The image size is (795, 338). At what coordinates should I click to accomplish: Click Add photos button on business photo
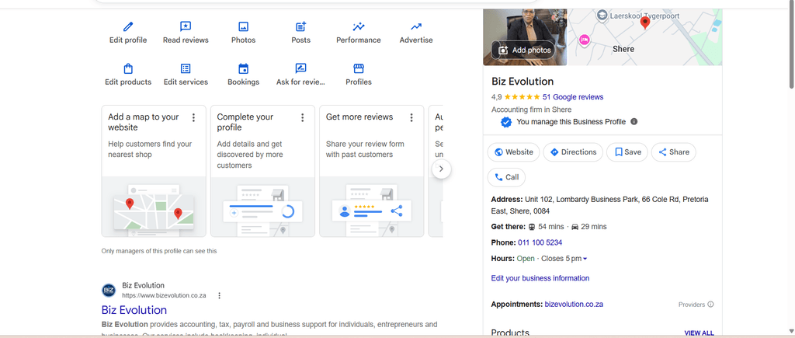pos(524,51)
